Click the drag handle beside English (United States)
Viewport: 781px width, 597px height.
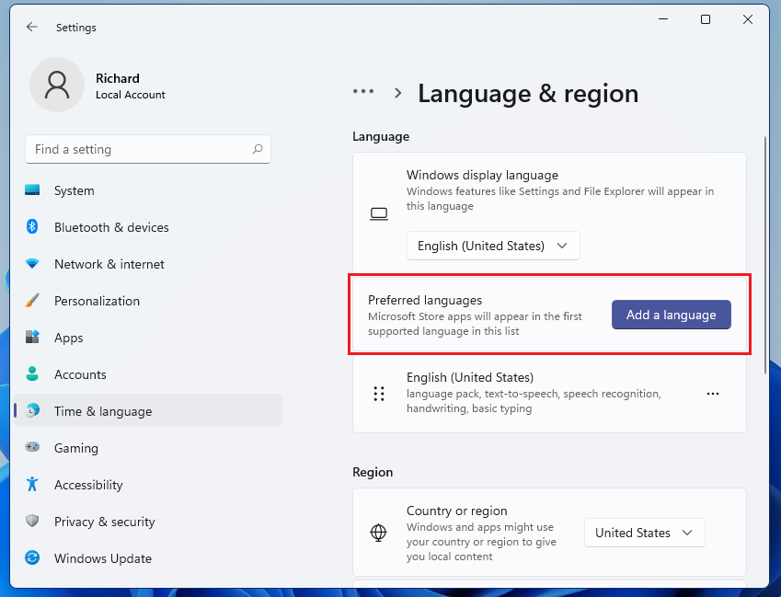point(379,394)
